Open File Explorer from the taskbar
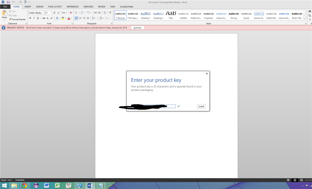 pyautogui.click(x=14, y=186)
